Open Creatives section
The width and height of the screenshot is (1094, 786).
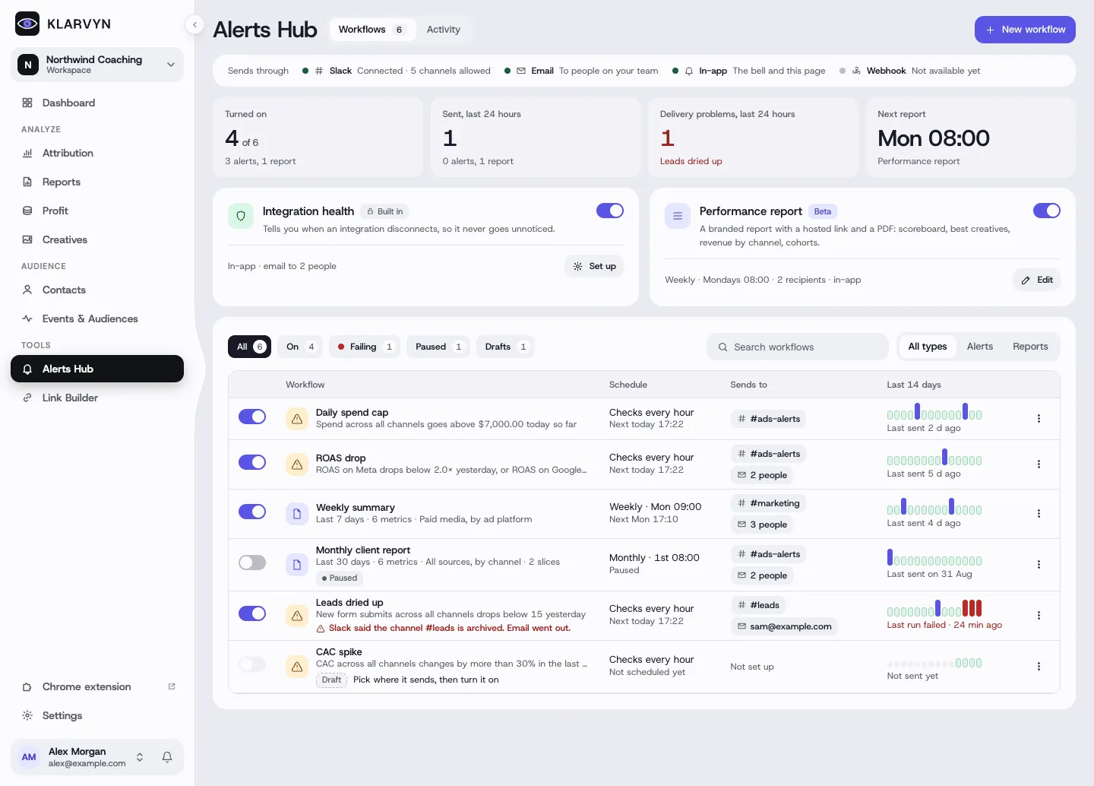(97, 239)
